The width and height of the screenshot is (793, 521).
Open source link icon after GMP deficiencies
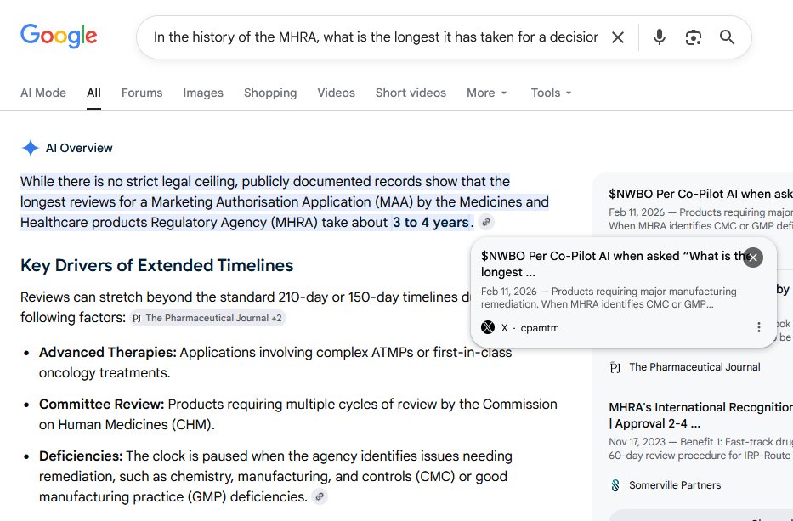pyautogui.click(x=319, y=496)
